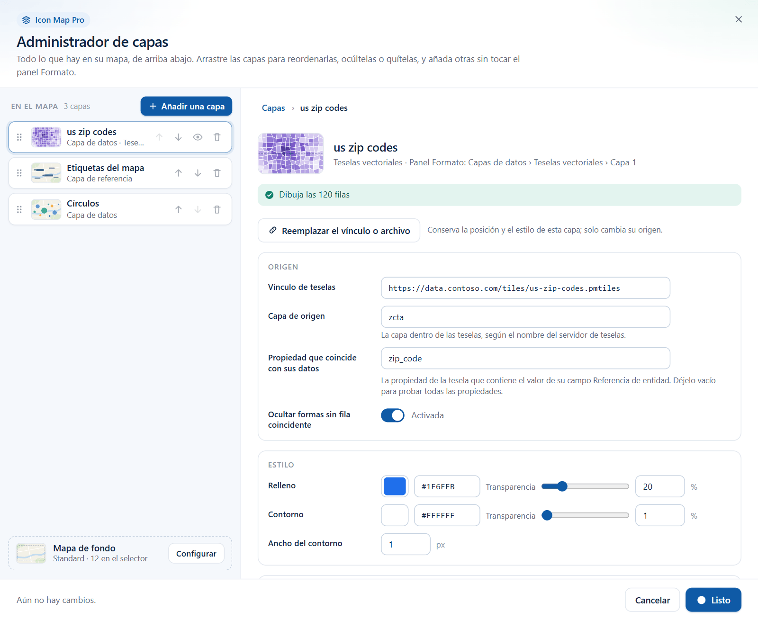
Task: Select the Círculos layer row
Action: click(x=120, y=209)
